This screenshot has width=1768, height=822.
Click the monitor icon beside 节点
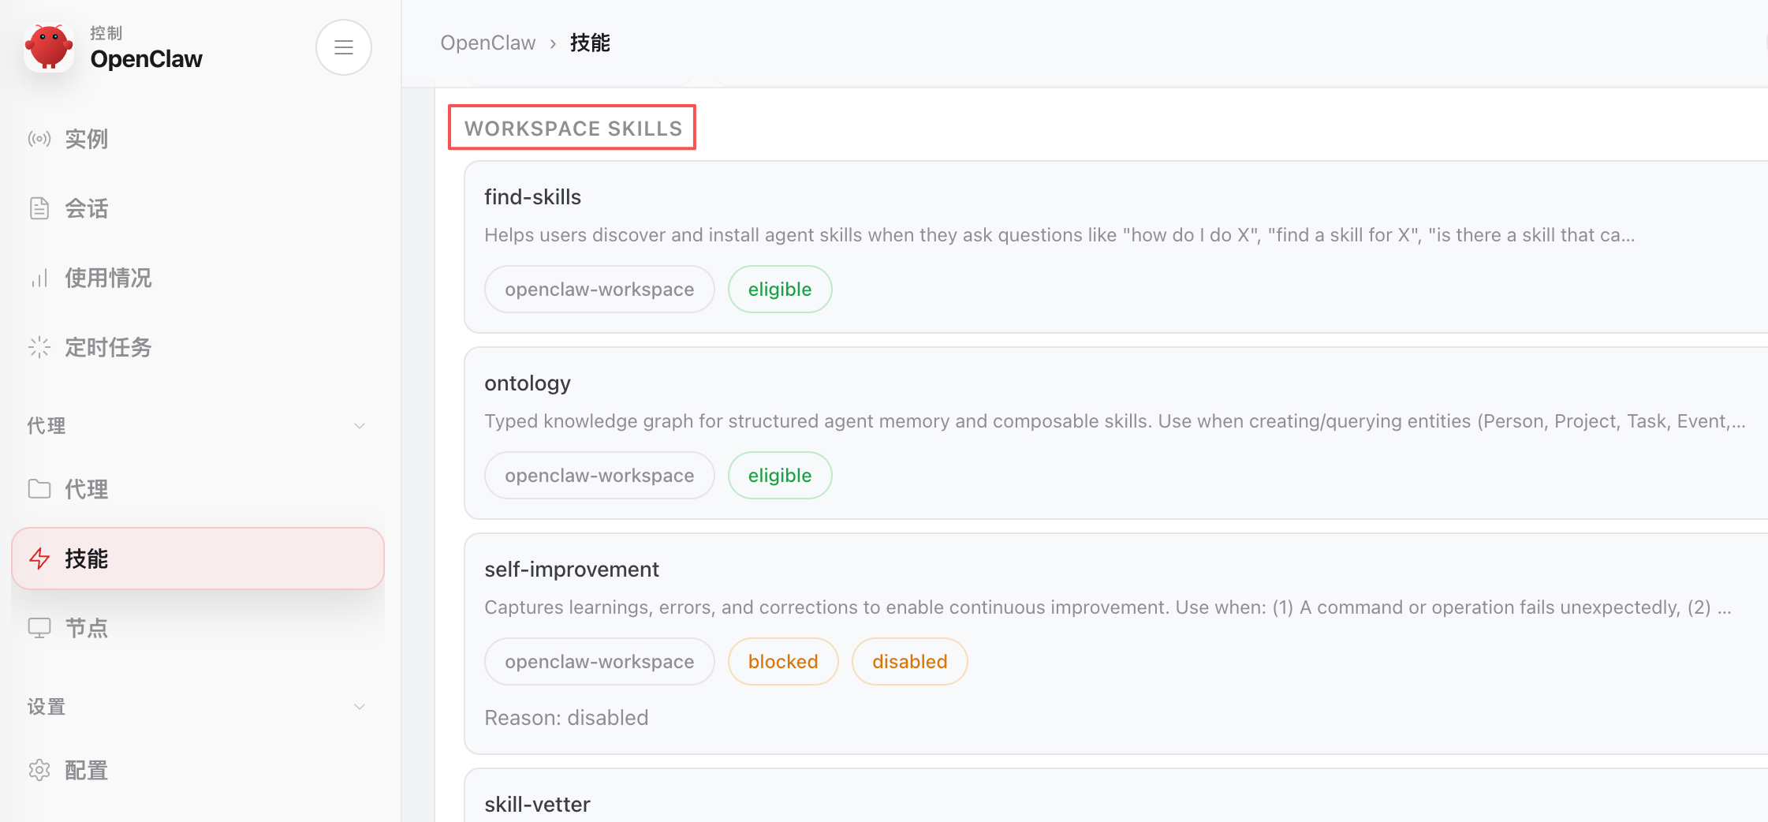point(39,628)
